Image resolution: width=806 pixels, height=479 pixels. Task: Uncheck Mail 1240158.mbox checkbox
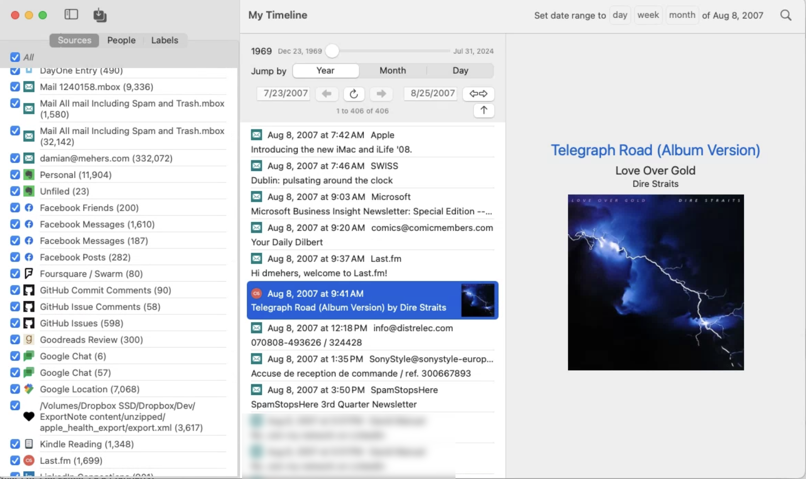pyautogui.click(x=15, y=87)
